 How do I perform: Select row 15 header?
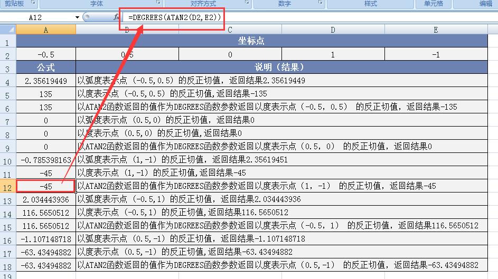(x=8, y=226)
